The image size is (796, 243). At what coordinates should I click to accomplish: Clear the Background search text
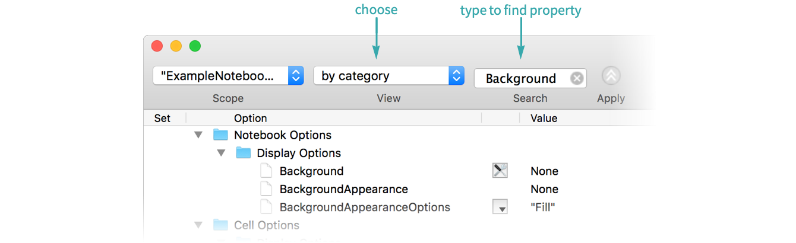[x=576, y=79]
